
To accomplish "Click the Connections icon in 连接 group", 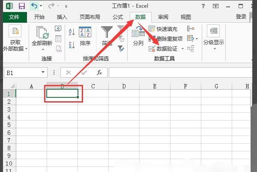I will pyautogui.click(x=58, y=29).
